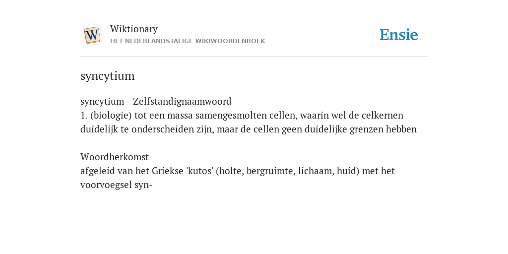The image size is (508, 254).
Task: Click the 'afgeleid van het Griekse' phrase
Action: [x=132, y=171]
